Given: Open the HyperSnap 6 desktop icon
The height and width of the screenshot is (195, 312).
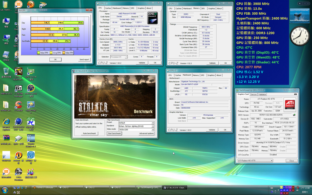Looking at the screenshot, I should coord(31,108).
